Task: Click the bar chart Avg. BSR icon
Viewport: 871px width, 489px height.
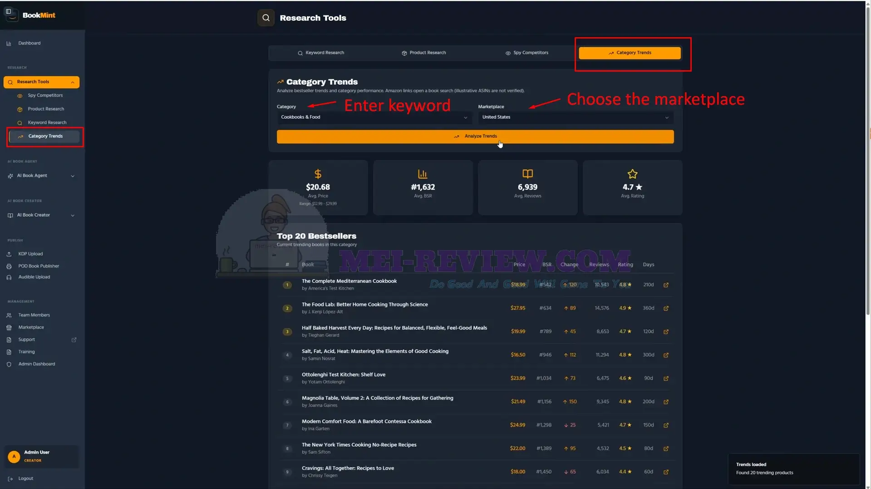Action: 423,174
